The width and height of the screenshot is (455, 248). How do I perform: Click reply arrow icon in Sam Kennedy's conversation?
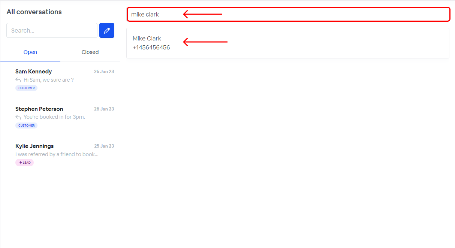click(x=18, y=80)
